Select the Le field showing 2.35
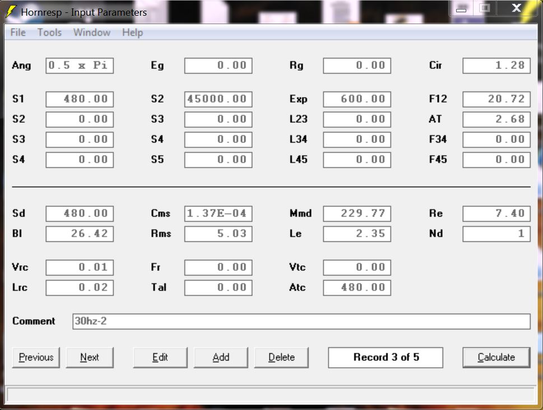 tap(357, 233)
